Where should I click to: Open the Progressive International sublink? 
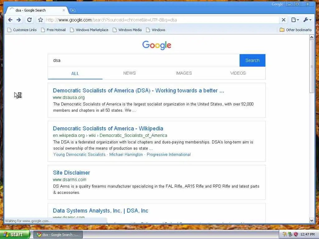169,154
